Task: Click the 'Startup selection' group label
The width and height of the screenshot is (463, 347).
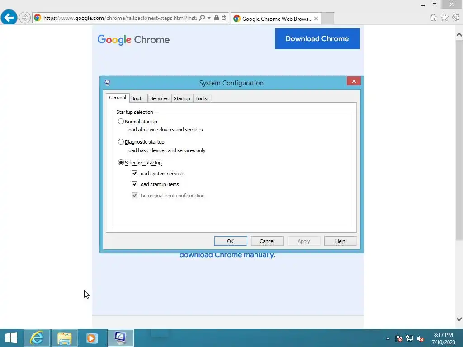Action: tap(135, 112)
